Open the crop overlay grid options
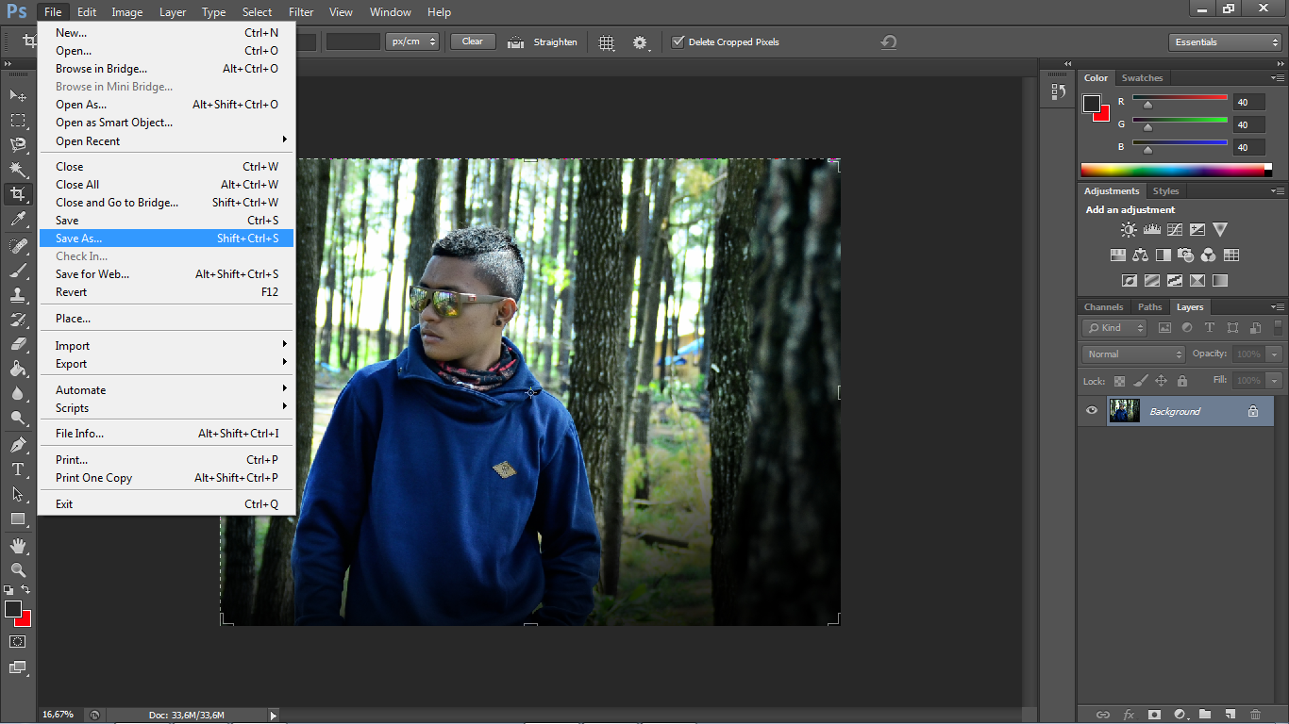Image resolution: width=1289 pixels, height=724 pixels. (607, 42)
